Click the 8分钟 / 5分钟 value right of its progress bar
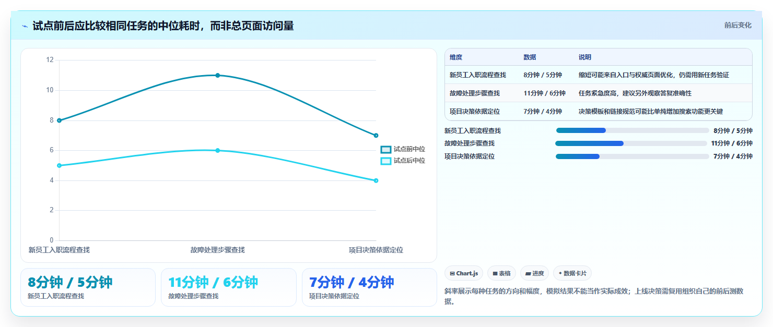Image resolution: width=773 pixels, height=327 pixels. point(733,130)
